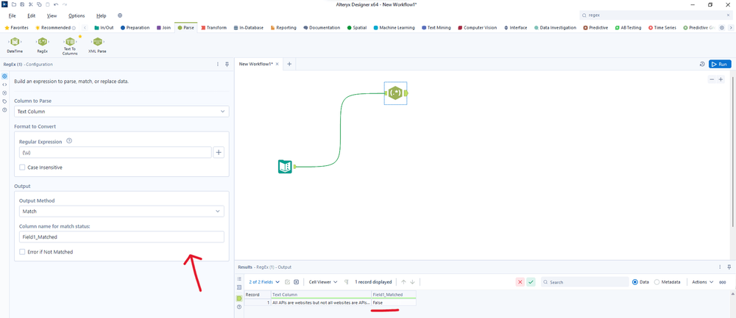
Task: Open the File menu
Action: point(13,16)
